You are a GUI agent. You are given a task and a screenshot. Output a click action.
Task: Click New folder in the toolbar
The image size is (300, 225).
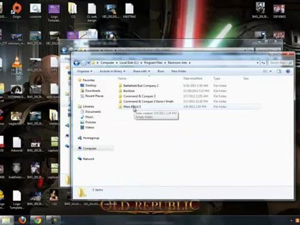179,71
